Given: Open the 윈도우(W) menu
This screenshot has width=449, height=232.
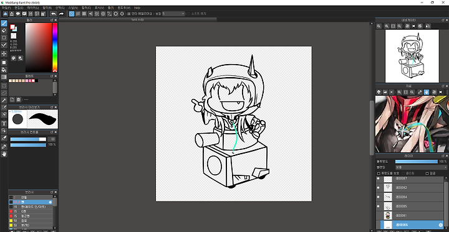Looking at the screenshot, I should point(123,7).
